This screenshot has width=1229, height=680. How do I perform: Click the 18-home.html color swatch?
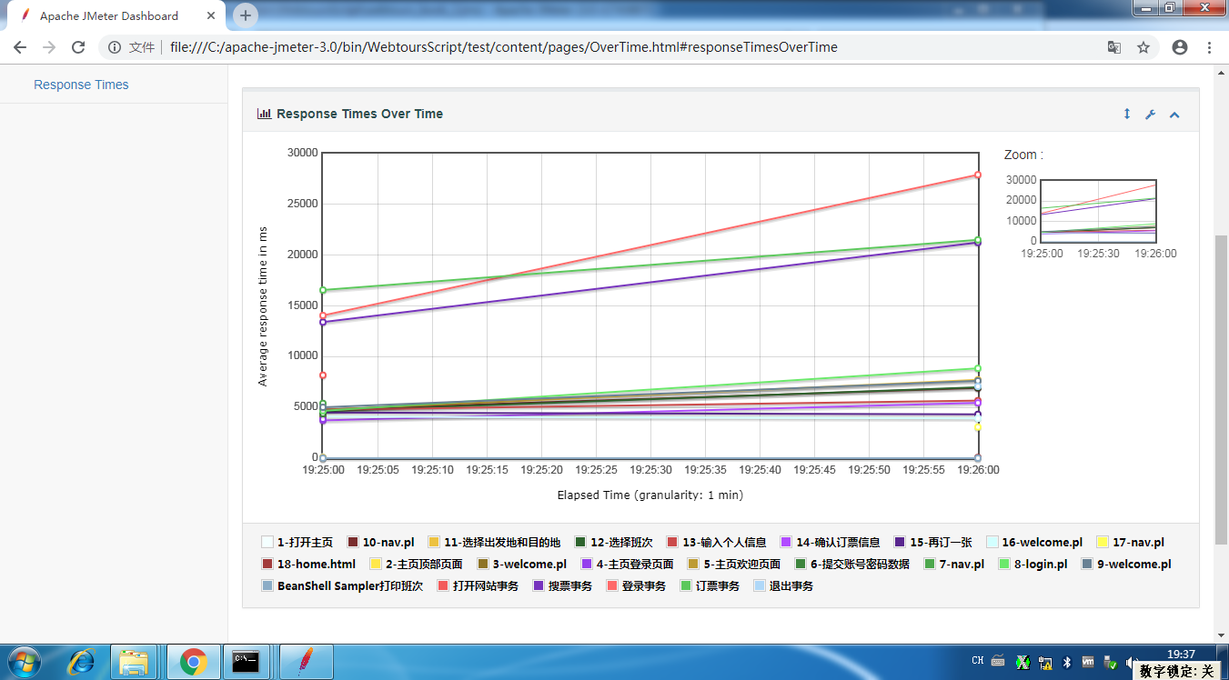pyautogui.click(x=267, y=564)
